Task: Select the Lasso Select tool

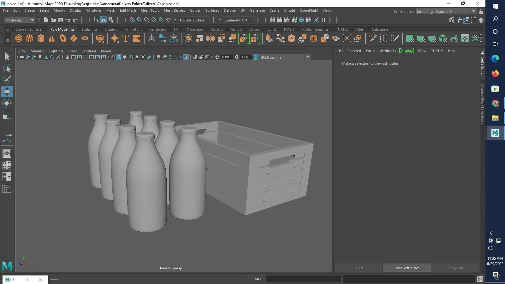Action: pyautogui.click(x=7, y=68)
